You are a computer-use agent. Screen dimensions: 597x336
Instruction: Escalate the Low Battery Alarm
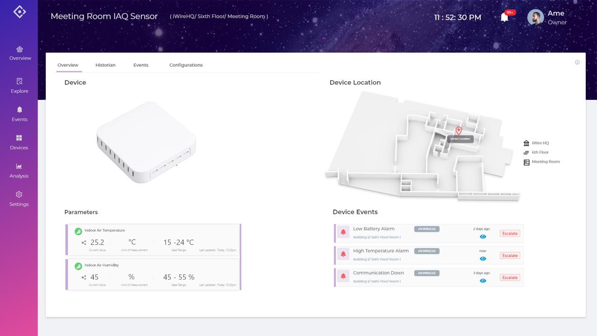pos(510,233)
